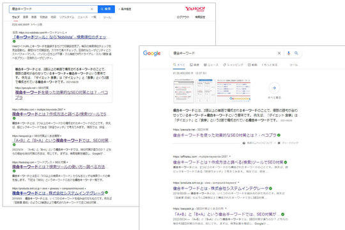Click the green badge beside Google システムインテグレータ title
The image size is (345, 230).
[271, 188]
